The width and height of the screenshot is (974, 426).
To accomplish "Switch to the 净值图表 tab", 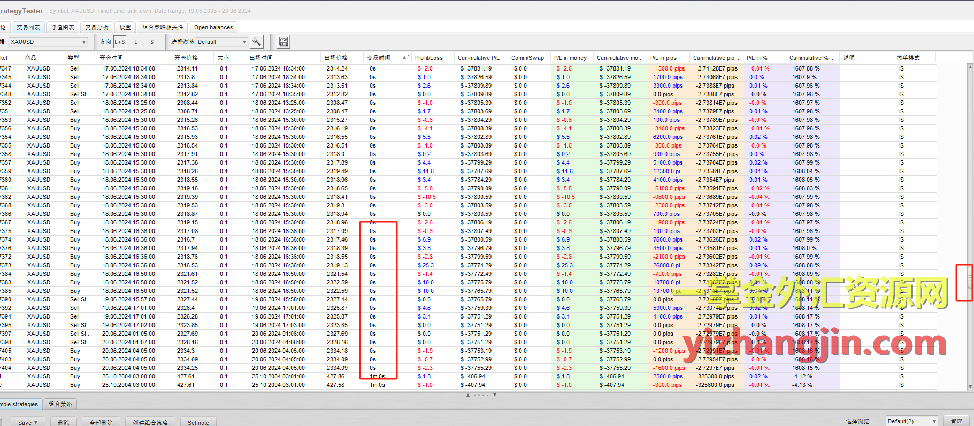I will click(x=63, y=27).
